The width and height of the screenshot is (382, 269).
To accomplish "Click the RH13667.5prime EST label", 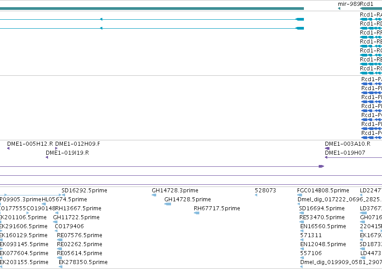I will [x=78, y=208].
